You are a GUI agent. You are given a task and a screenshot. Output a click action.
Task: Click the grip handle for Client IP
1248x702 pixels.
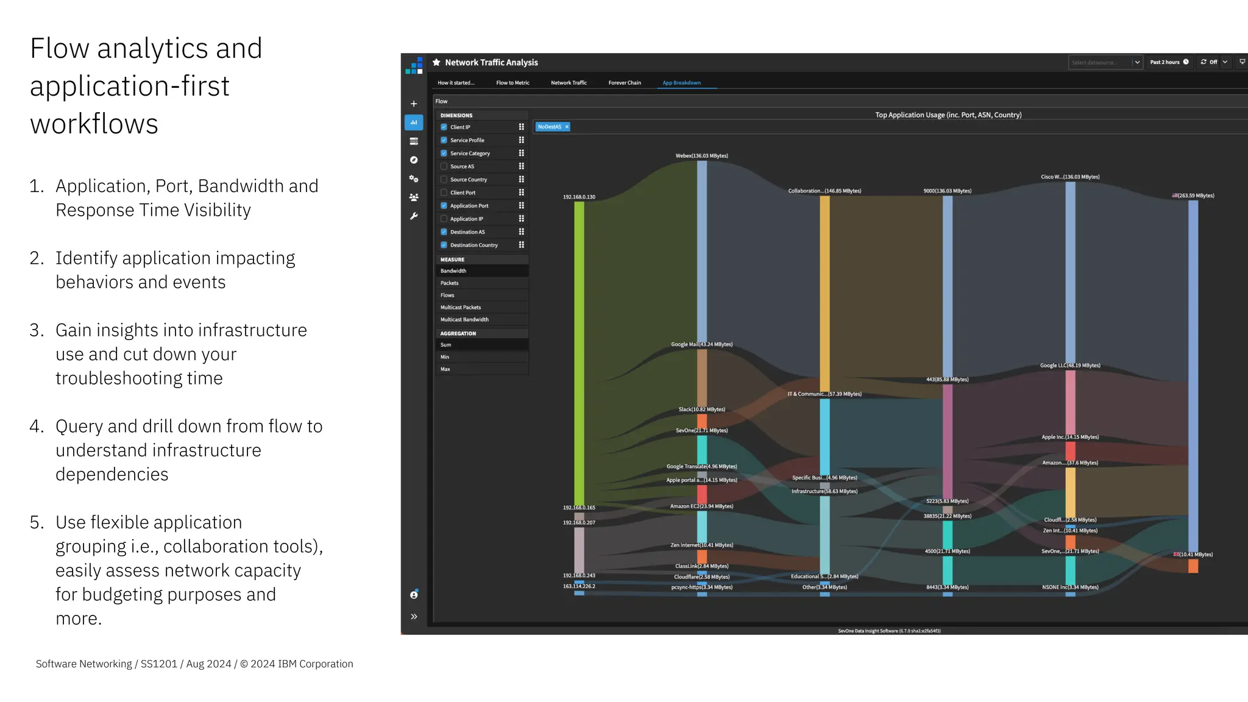coord(521,127)
